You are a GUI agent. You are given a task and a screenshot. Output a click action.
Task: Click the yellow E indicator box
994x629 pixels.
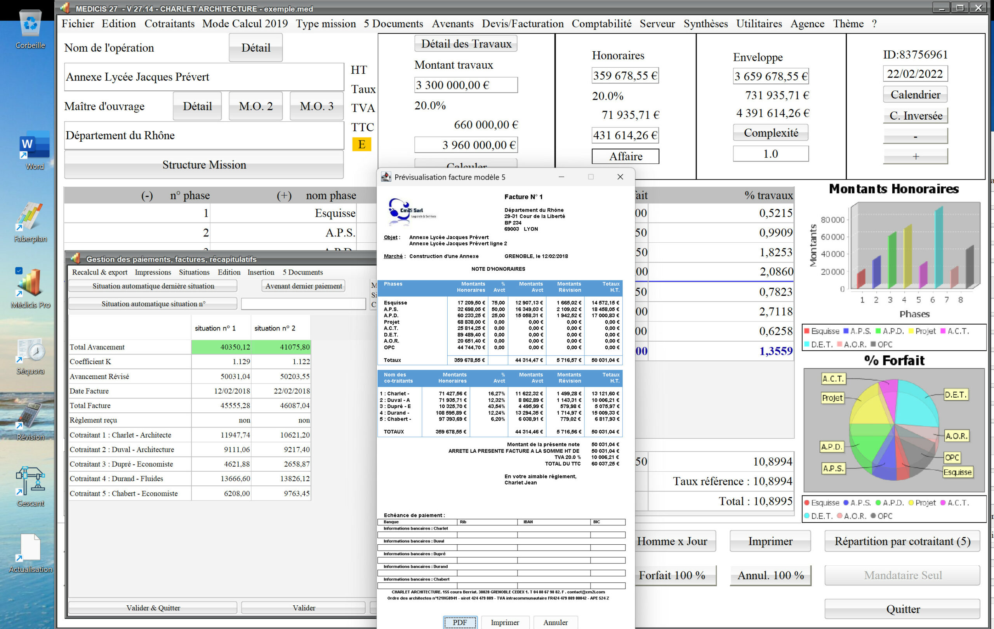pyautogui.click(x=361, y=144)
